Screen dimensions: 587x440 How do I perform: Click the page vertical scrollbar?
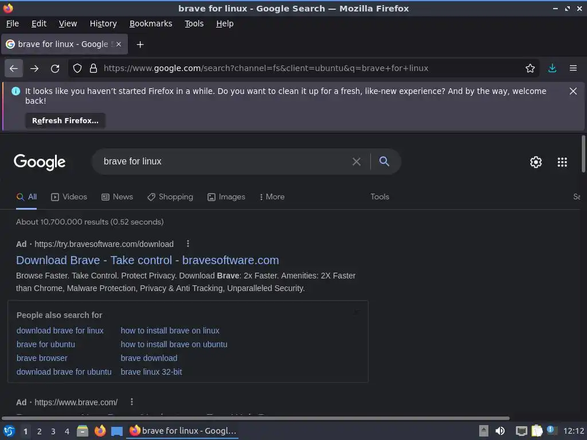tap(583, 154)
